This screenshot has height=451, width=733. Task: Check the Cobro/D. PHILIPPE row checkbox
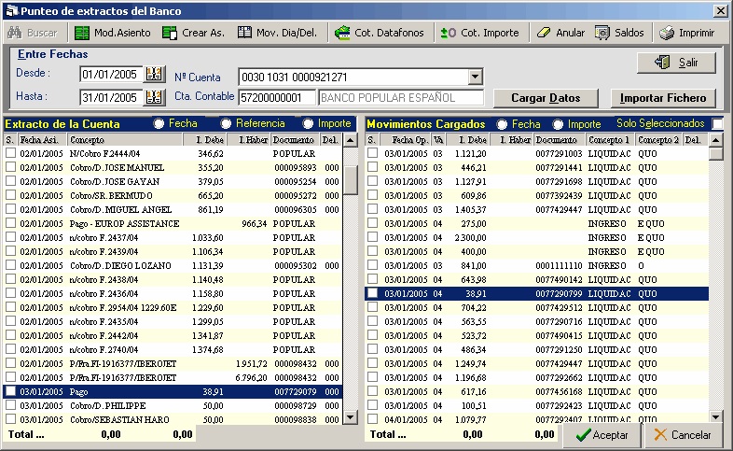pyautogui.click(x=10, y=405)
